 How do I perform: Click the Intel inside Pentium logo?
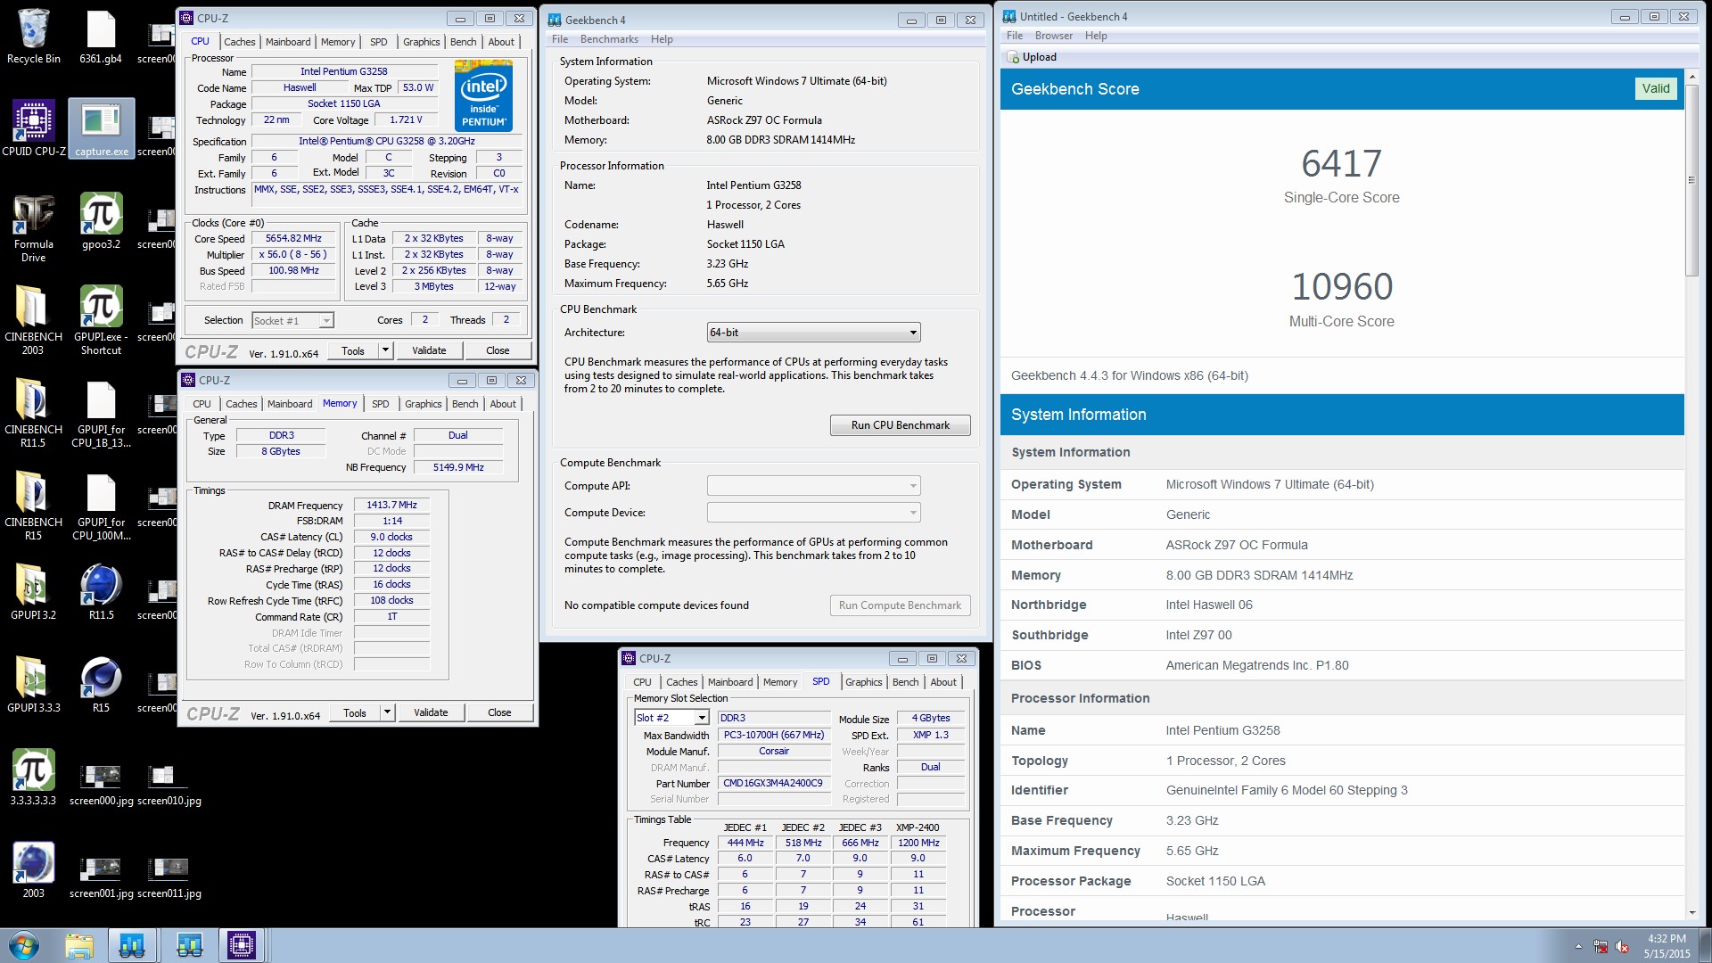point(483,95)
